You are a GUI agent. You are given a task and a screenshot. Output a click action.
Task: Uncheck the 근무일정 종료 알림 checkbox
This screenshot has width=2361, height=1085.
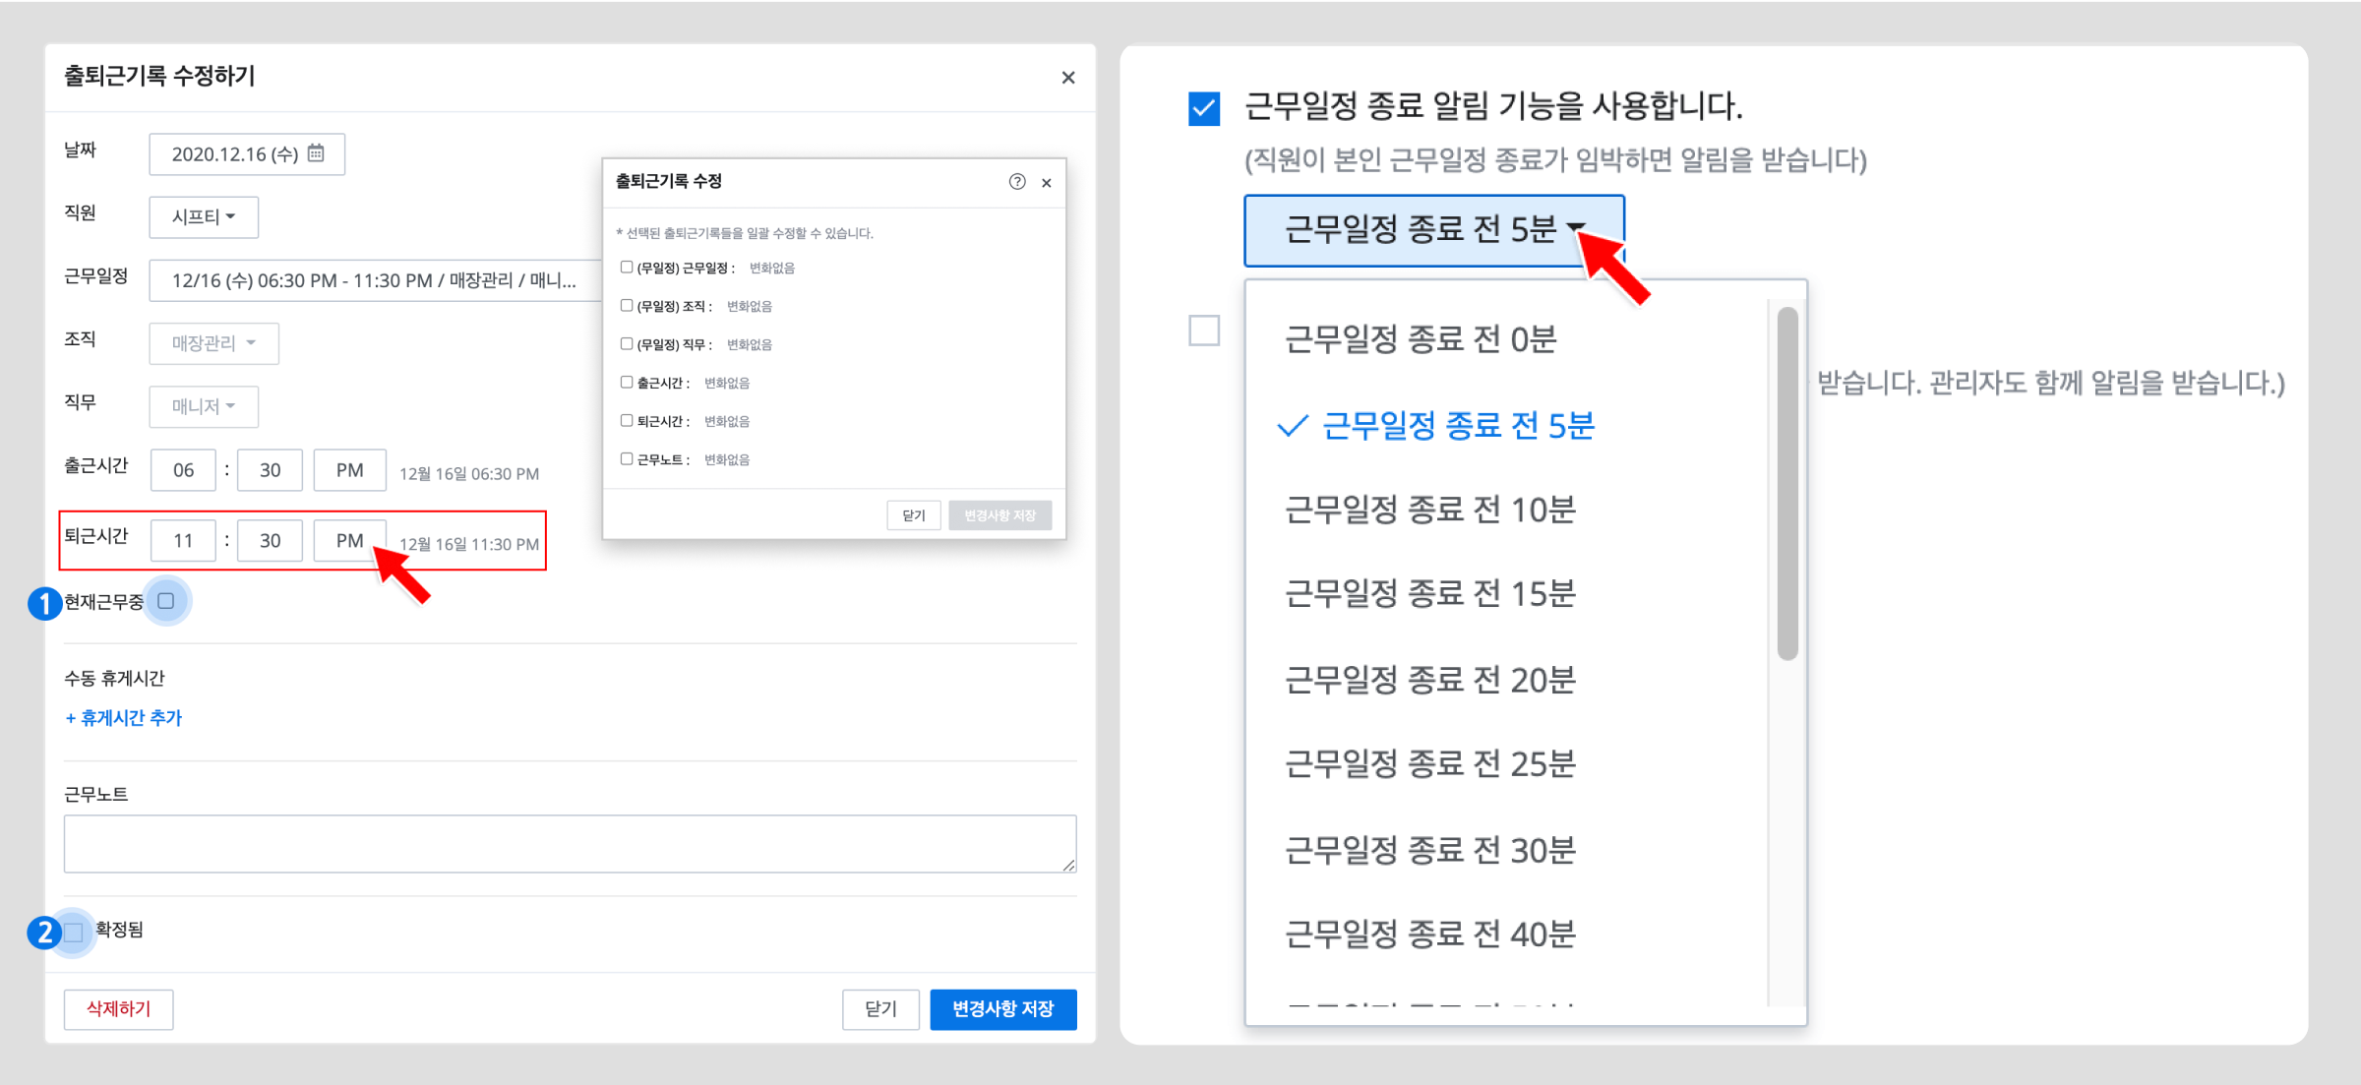[1204, 107]
